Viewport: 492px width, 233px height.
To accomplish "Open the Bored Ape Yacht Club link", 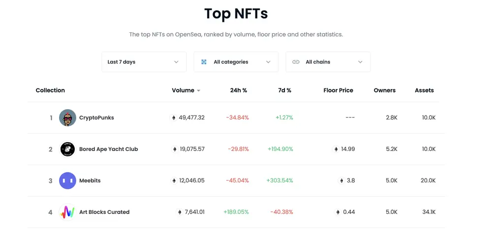I will click(x=108, y=149).
